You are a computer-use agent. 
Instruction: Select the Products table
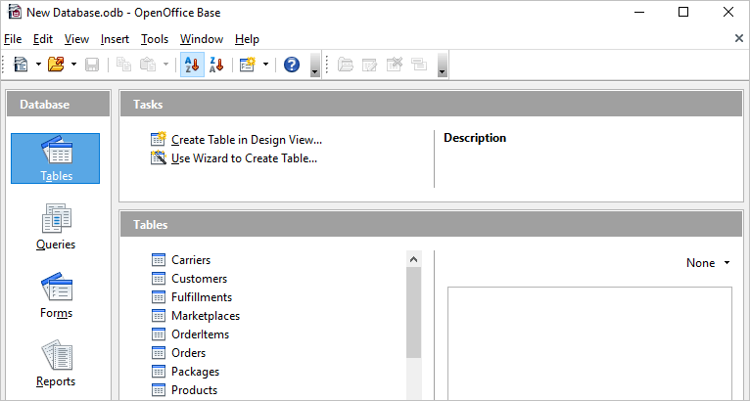click(194, 390)
